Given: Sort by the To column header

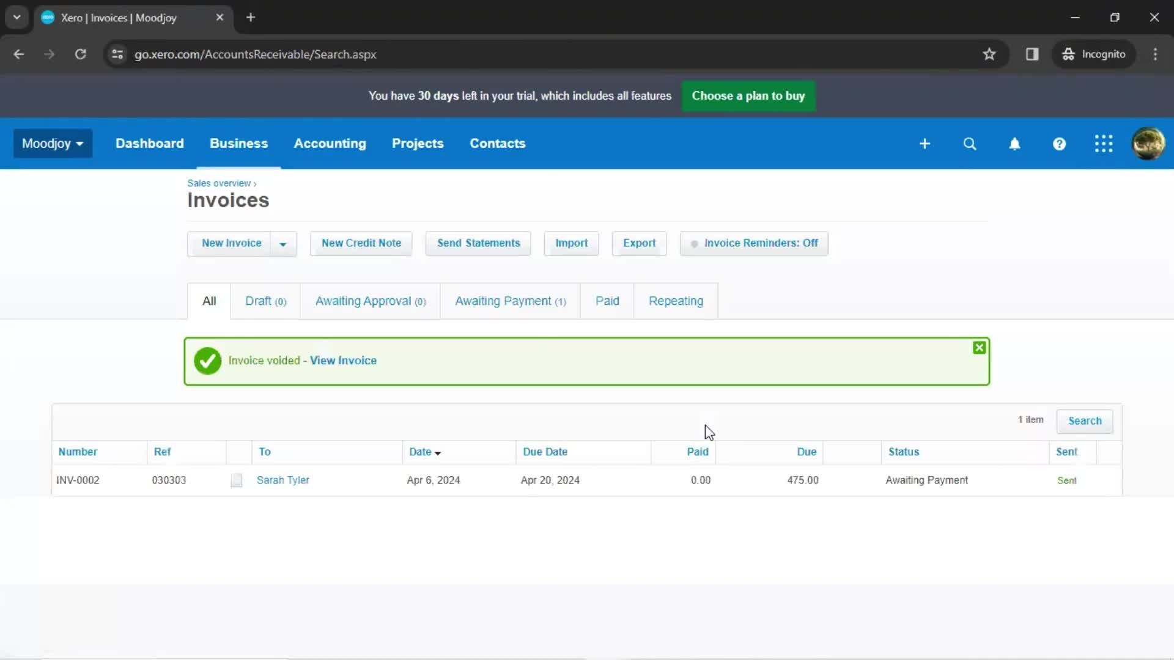Looking at the screenshot, I should (x=264, y=452).
